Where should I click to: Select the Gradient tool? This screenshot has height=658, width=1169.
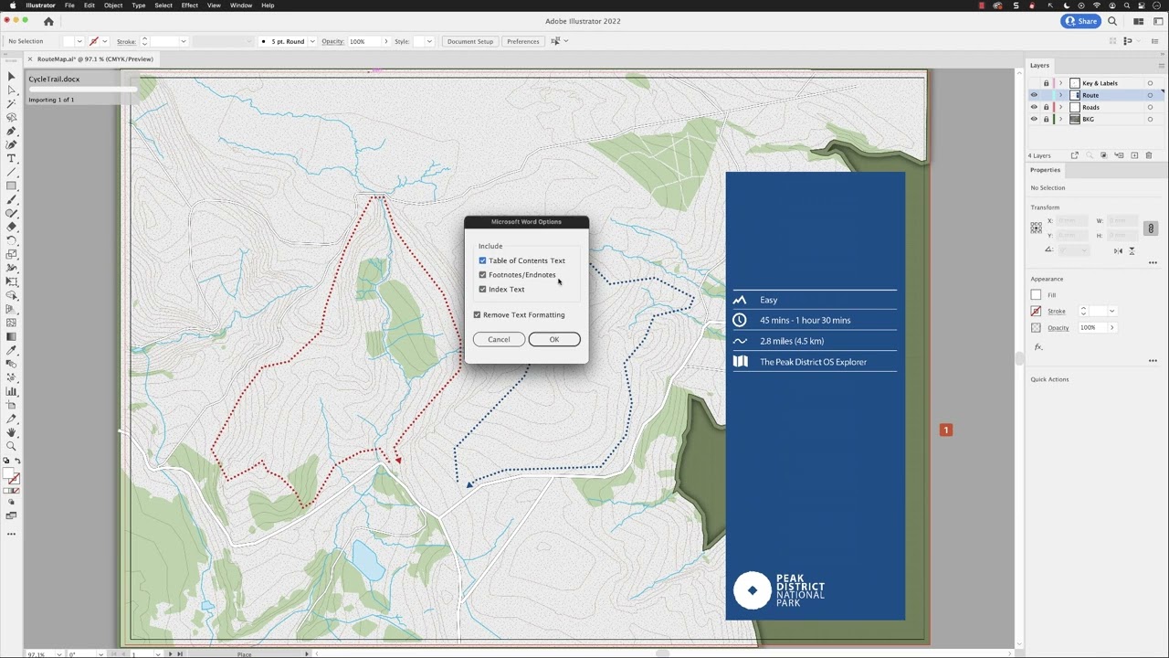coord(11,336)
